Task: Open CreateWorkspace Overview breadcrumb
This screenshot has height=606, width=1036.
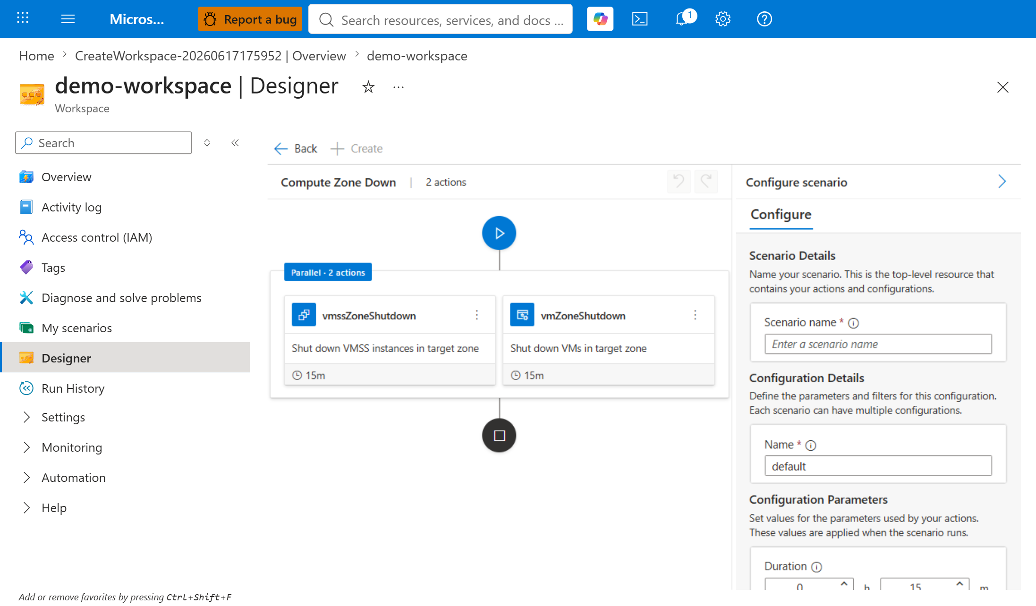Action: pyautogui.click(x=210, y=56)
